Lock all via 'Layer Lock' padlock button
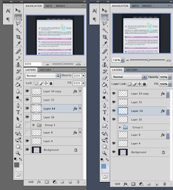Viewport: 173px width, 190px height. click(x=144, y=84)
